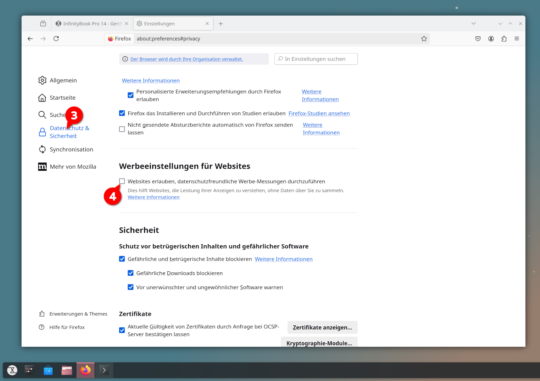Open the hamburger application menu
Image resolution: width=540 pixels, height=381 pixels.
517,38
